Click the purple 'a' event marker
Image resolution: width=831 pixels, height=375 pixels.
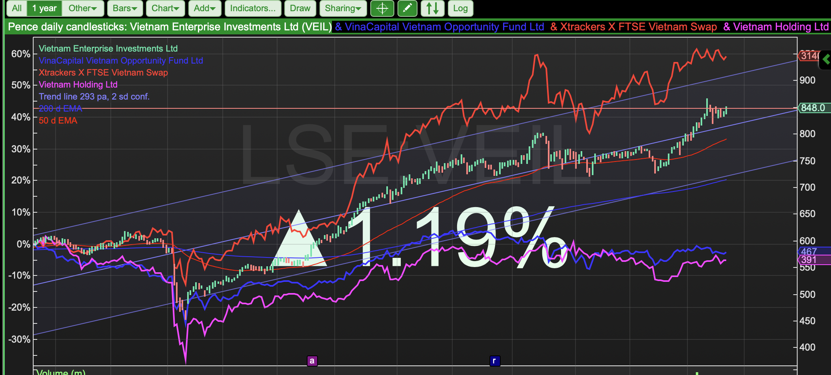click(312, 361)
